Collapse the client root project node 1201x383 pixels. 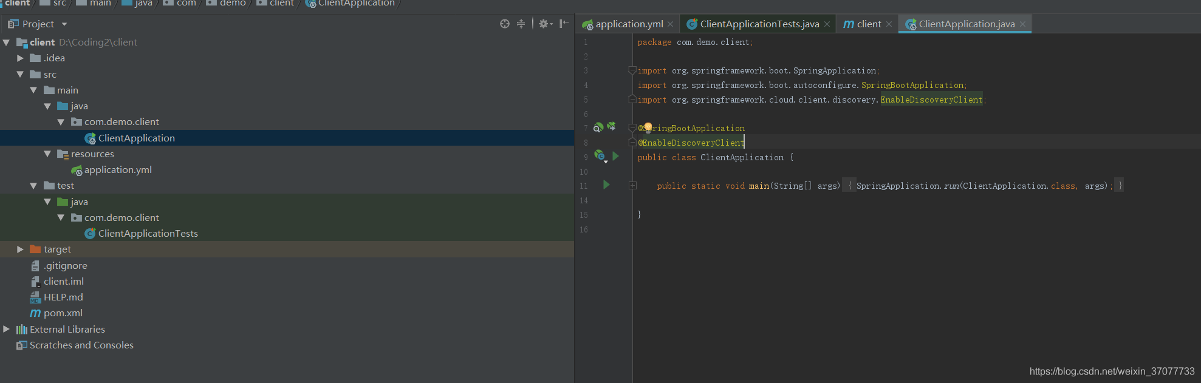7,42
